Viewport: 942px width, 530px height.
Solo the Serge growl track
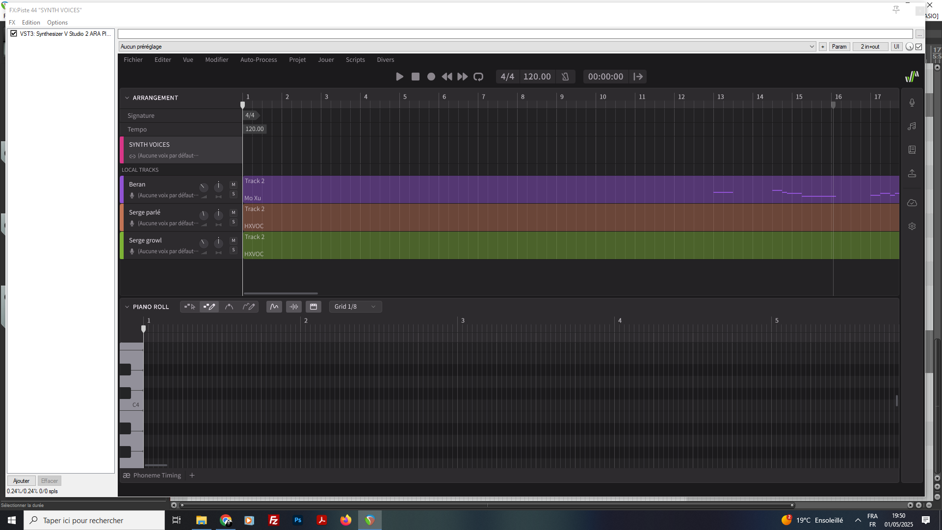(234, 250)
